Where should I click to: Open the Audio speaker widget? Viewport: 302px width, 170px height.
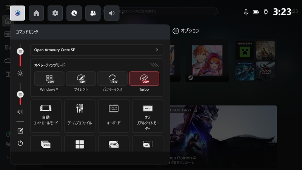pos(111,13)
